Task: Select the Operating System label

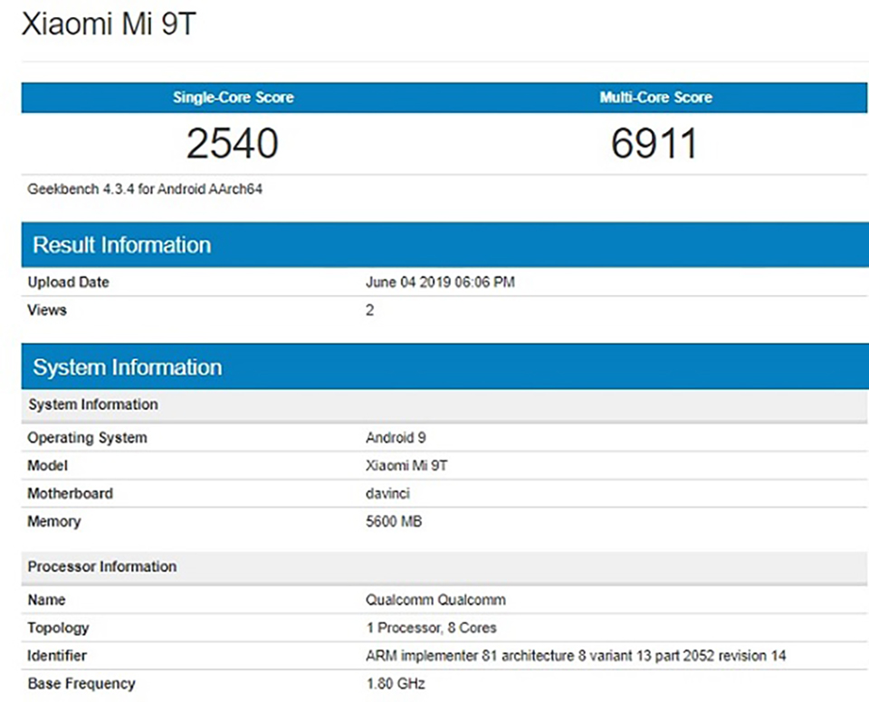Action: click(x=87, y=438)
